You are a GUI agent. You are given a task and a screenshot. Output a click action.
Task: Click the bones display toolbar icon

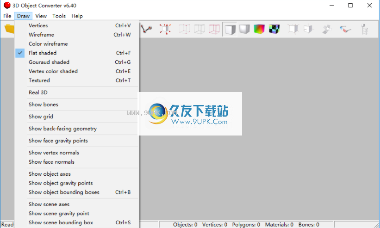pyautogui.click(x=146, y=29)
